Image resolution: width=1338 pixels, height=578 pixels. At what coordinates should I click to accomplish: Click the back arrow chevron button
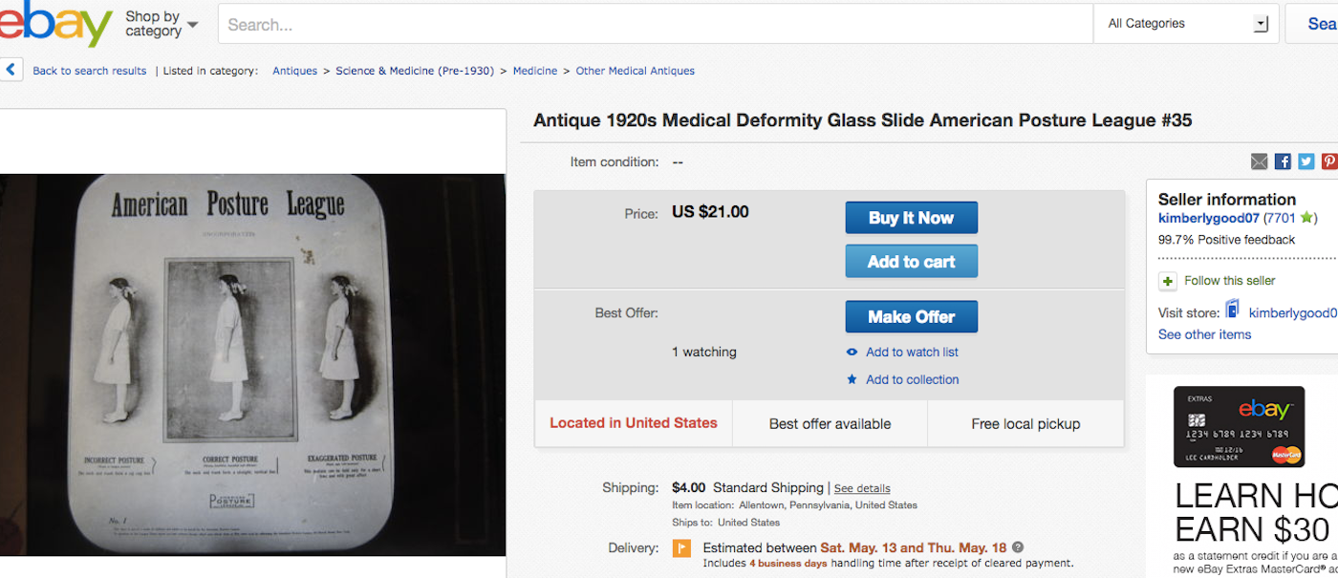(x=11, y=70)
